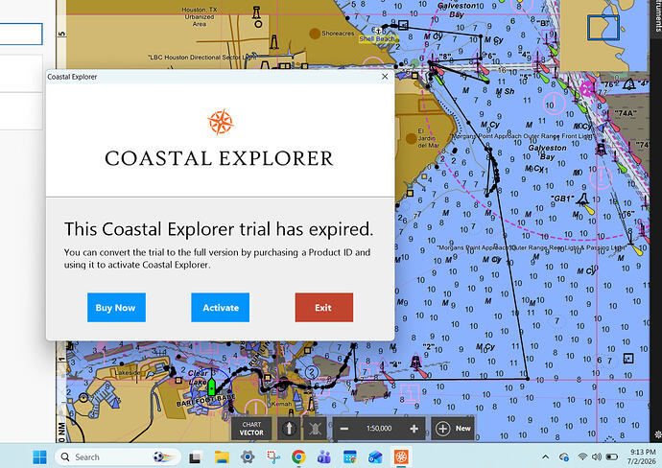Click the "GB1" bell buoy symbol
Image resolution: width=662 pixels, height=468 pixels.
[x=583, y=199]
